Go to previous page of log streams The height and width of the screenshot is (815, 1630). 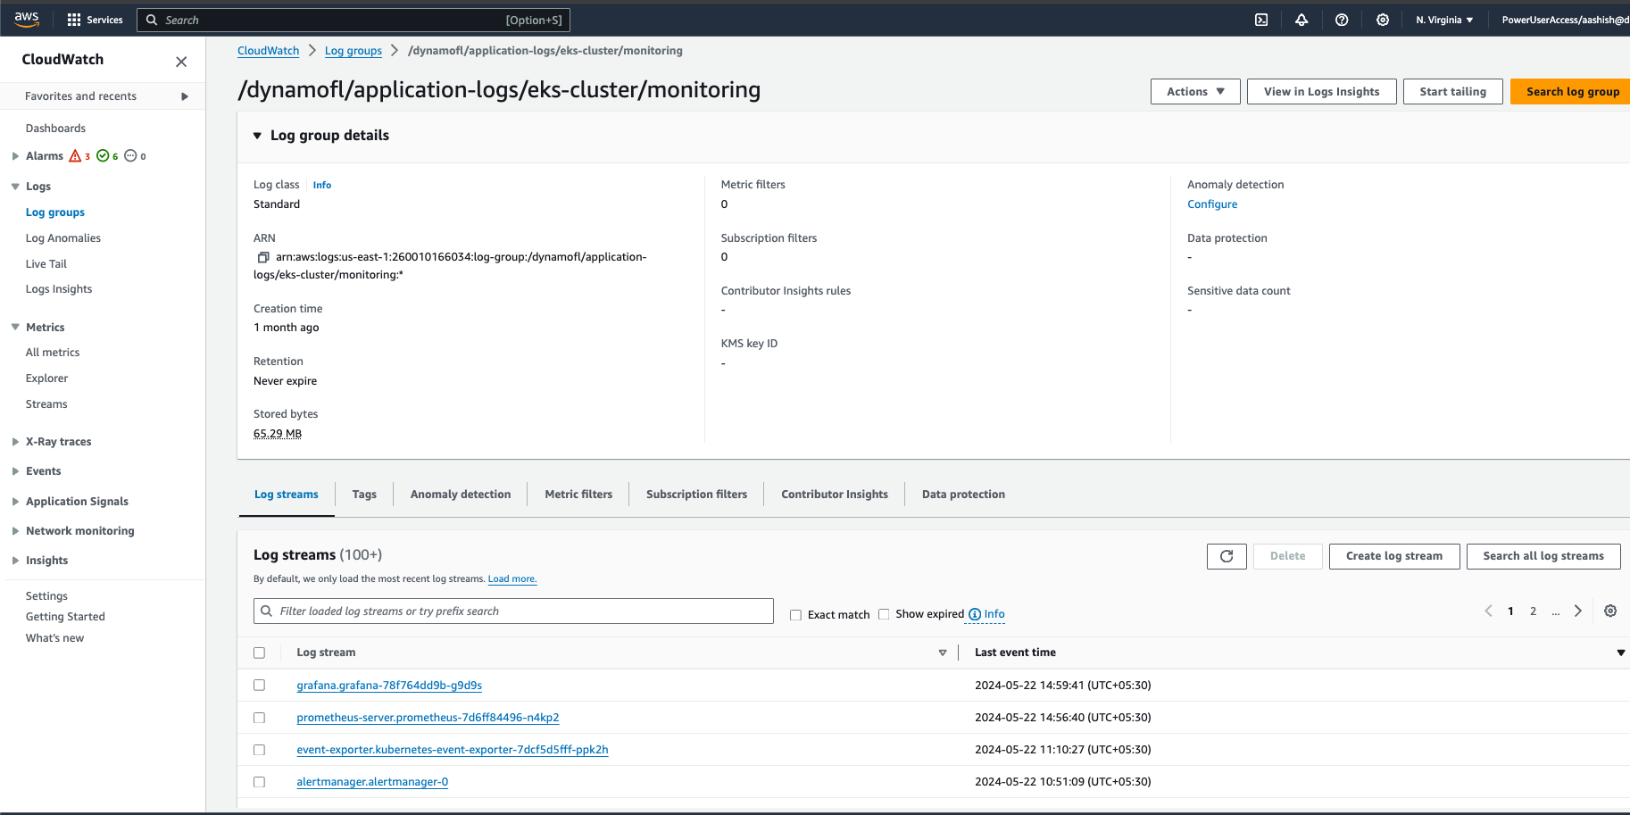pyautogui.click(x=1488, y=611)
